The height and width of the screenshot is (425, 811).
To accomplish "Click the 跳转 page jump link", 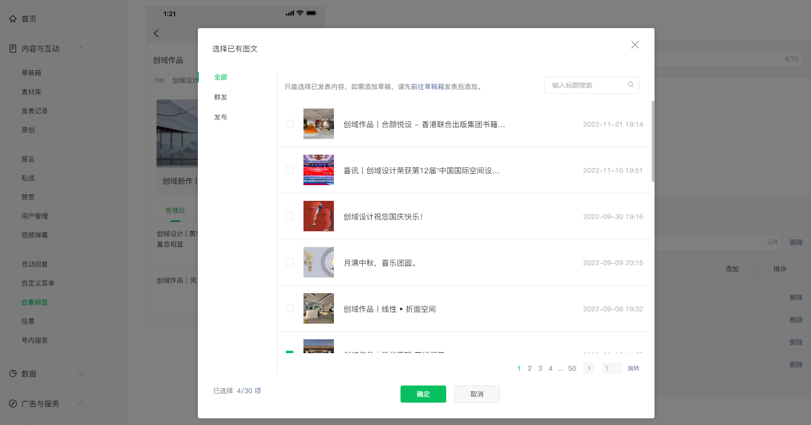I will point(634,368).
